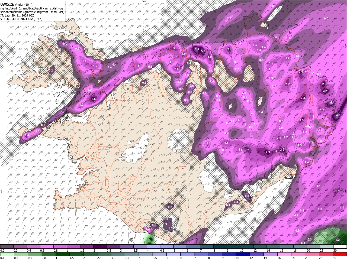Click the '3.5' precipitation value on the map
This screenshot has width=347, height=260.
pyautogui.click(x=197, y=50)
